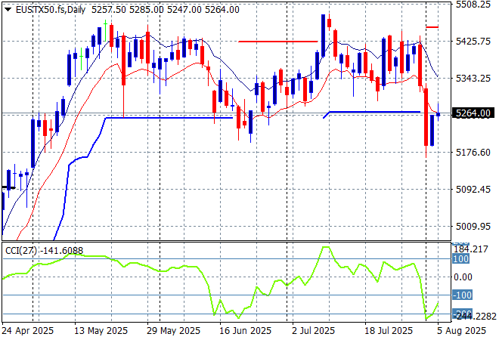
Task: Select the 13 May 2025 date label
Action: (101, 331)
